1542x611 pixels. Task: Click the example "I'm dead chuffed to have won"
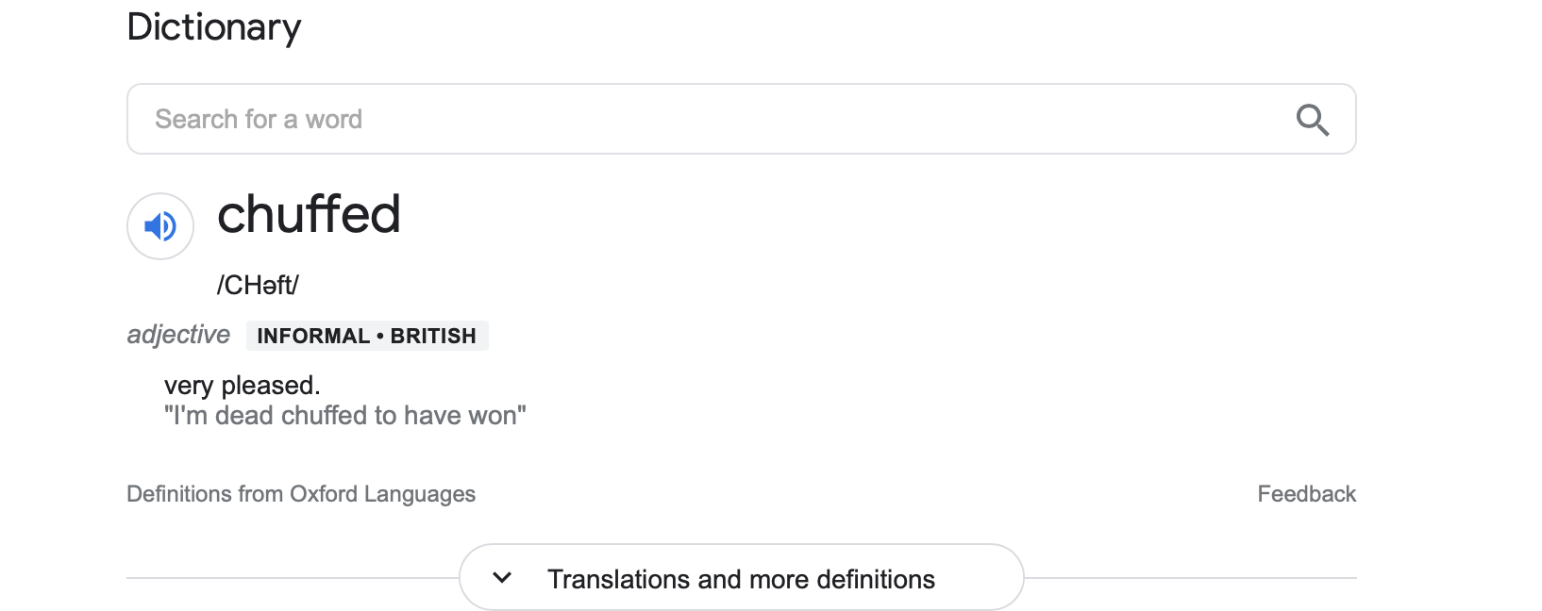(x=345, y=416)
